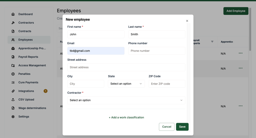
Task: Focus the First name field
Action: pos(96,34)
